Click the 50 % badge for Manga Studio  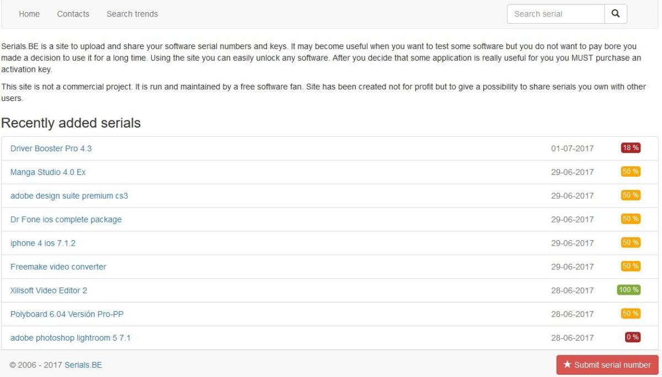pos(630,172)
